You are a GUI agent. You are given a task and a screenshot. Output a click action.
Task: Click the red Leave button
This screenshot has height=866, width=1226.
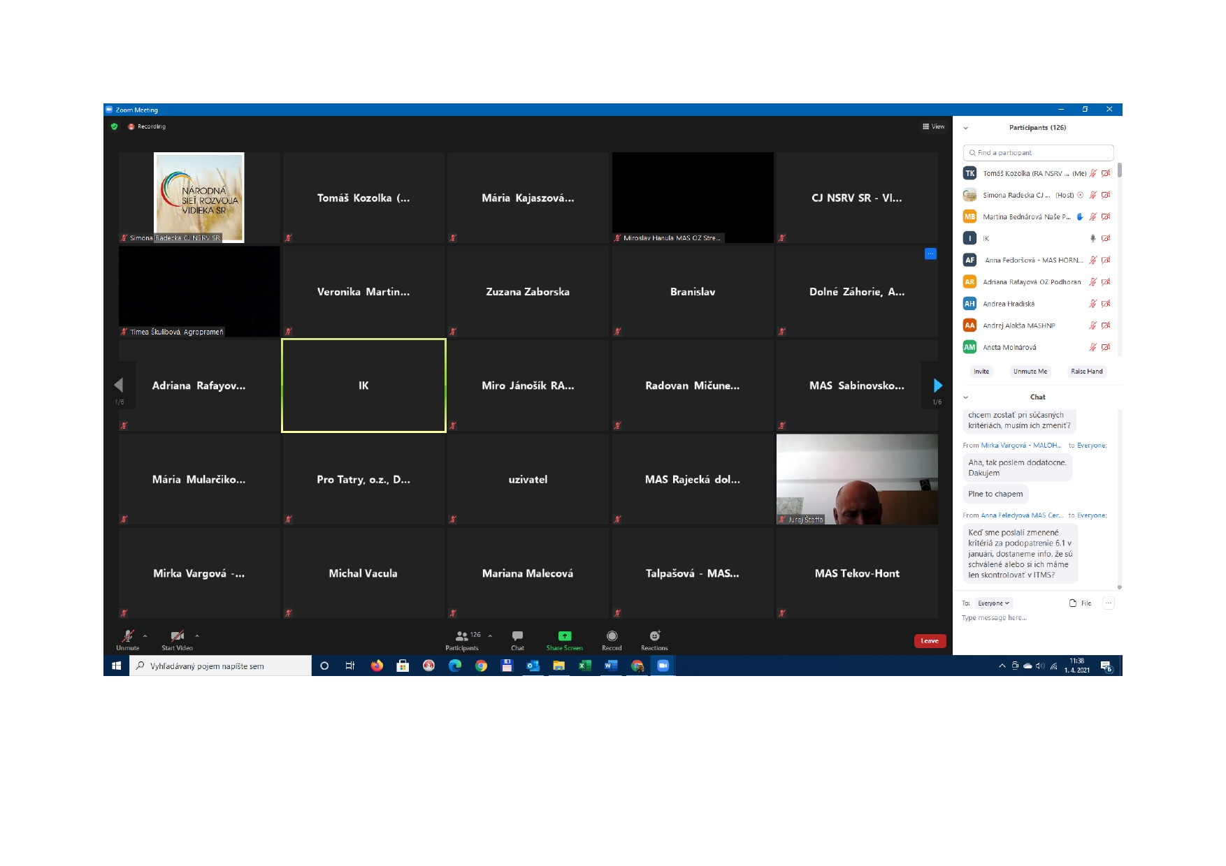coord(930,641)
